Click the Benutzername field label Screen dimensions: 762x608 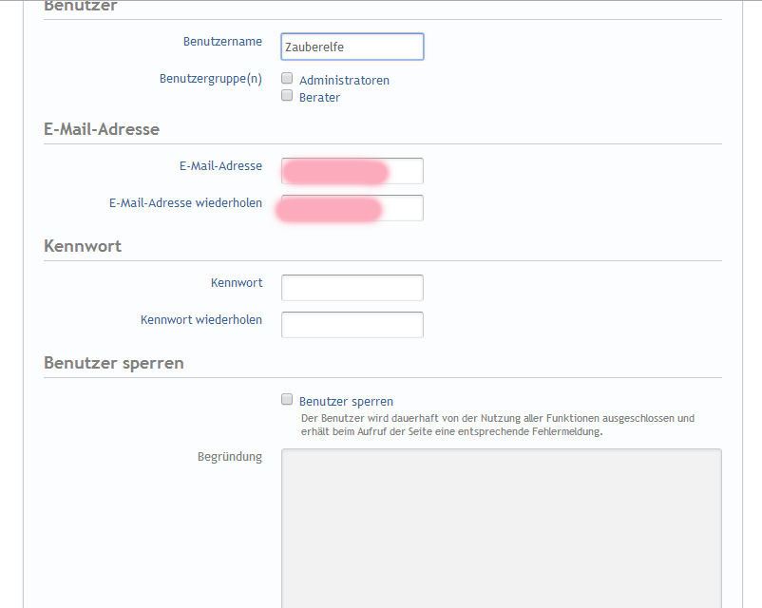(x=222, y=42)
